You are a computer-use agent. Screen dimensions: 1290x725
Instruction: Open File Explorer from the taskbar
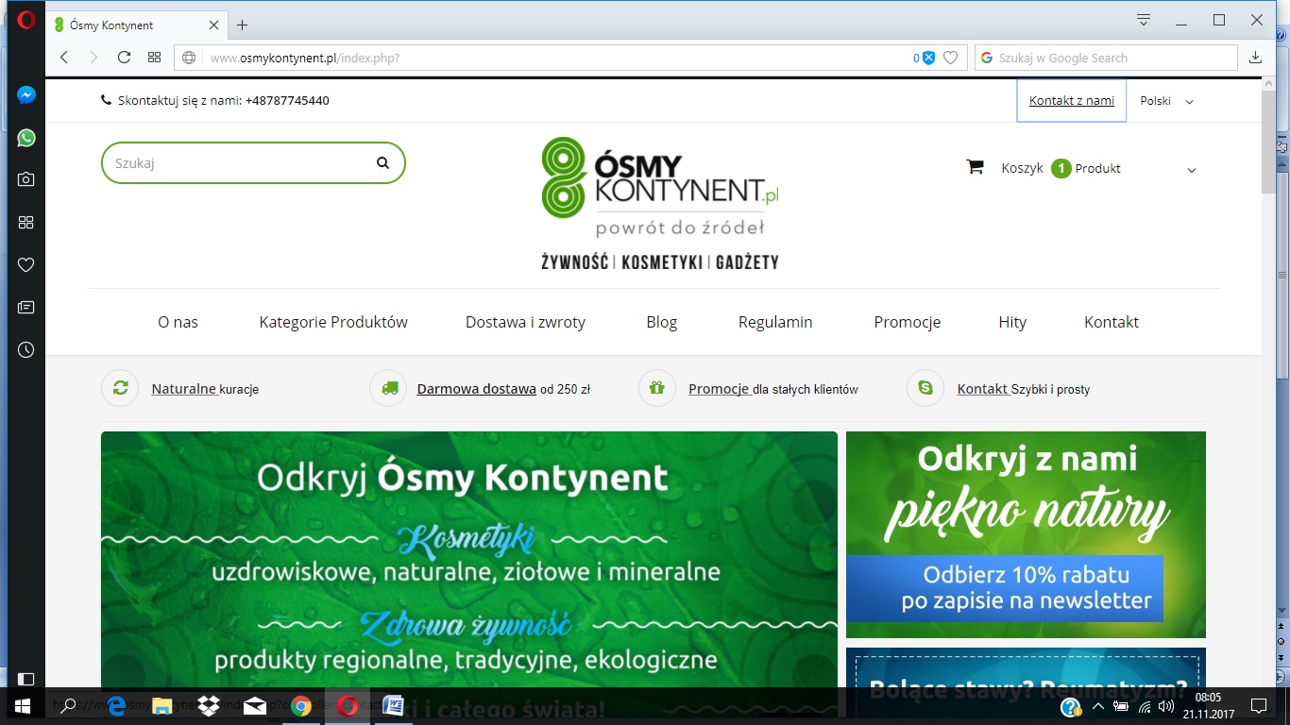tap(162, 706)
